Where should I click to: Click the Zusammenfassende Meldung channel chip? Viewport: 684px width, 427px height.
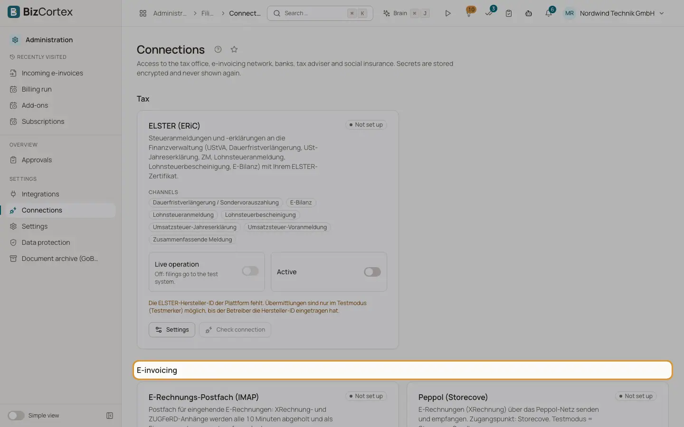tap(192, 240)
